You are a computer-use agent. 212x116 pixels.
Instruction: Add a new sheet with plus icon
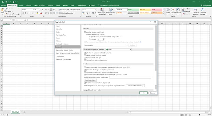(25, 112)
